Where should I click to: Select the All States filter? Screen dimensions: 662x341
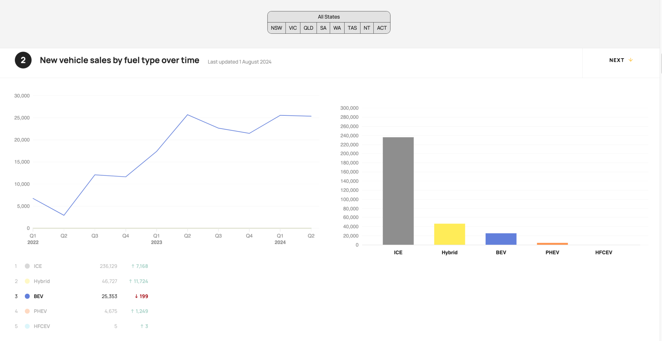coord(329,17)
